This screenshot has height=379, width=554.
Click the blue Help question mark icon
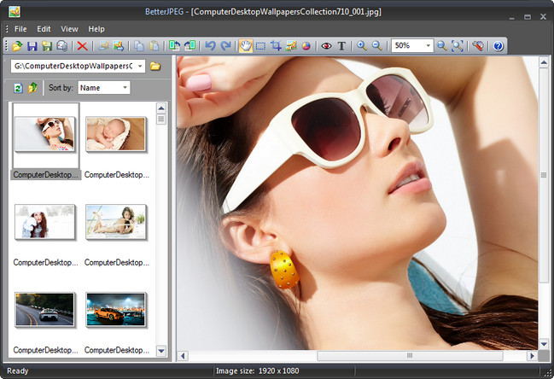point(499,46)
